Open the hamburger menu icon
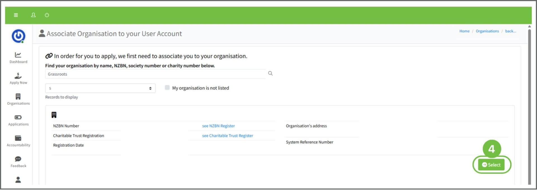 [16, 15]
